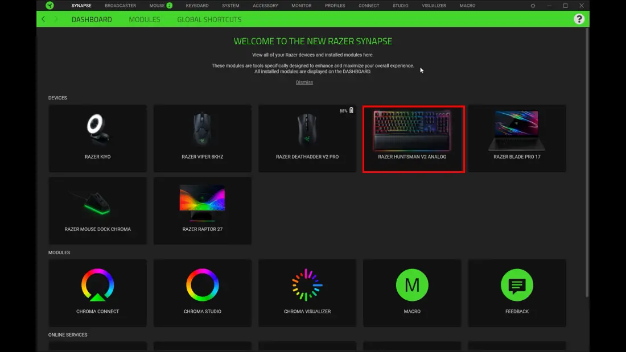Image resolution: width=626 pixels, height=352 pixels.
Task: Open the Keyboard tab
Action: pos(197,6)
